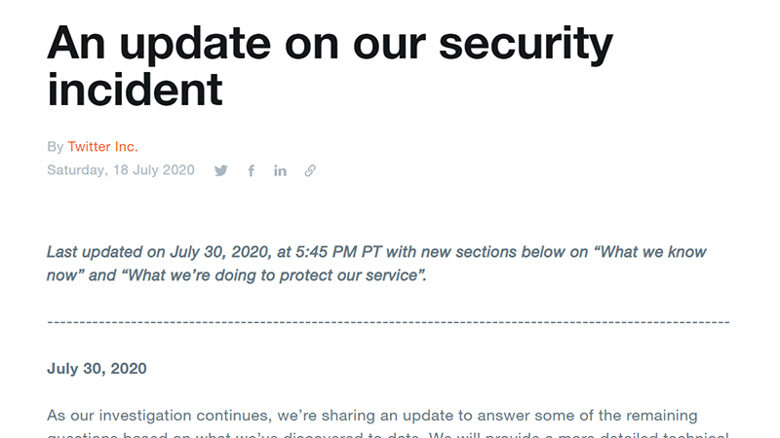Click the "By" author label

55,147
